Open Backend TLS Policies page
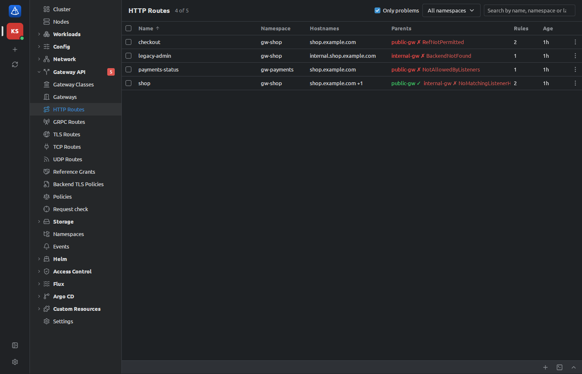 (76, 184)
